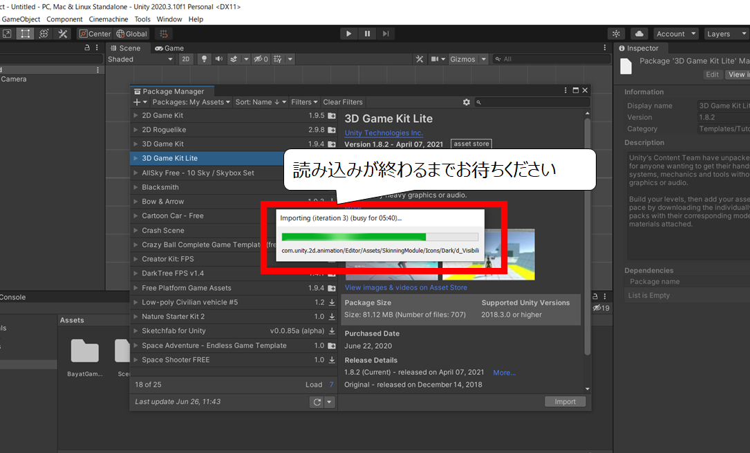Open the Window menu
Screen dimensions: 750x453
pyautogui.click(x=169, y=19)
